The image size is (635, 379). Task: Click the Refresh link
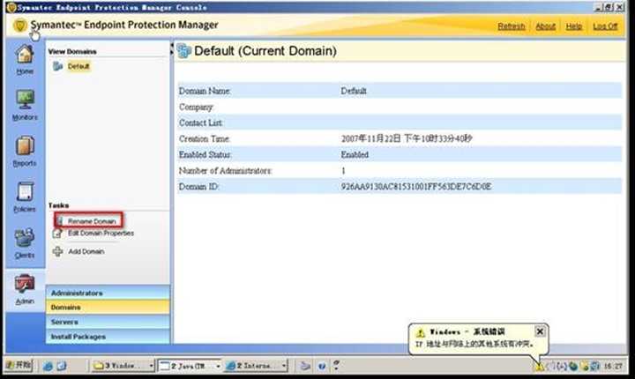511,26
